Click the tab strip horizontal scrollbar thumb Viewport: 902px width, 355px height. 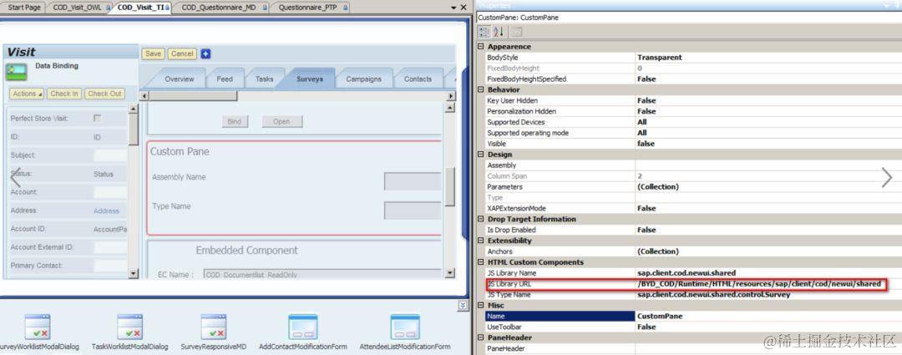192,96
